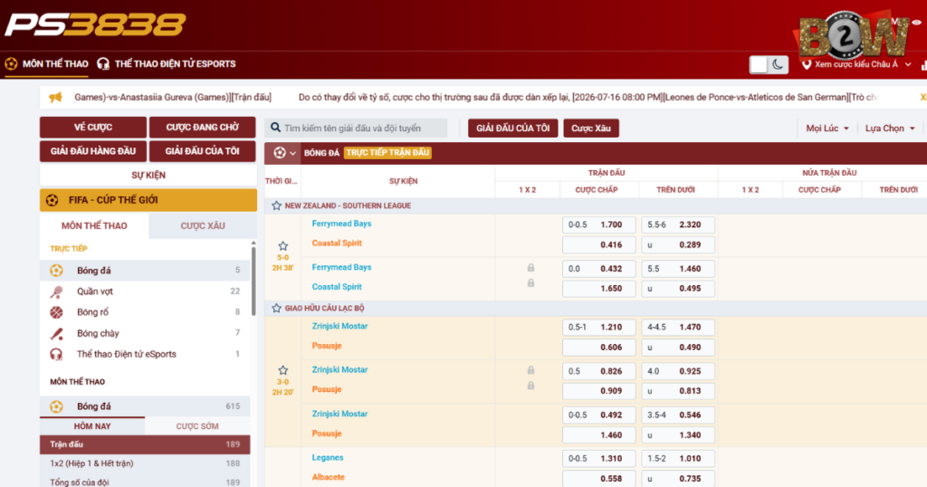Screen dimensions: 927x487
Task: Switch to the Cược Sớm tab
Action: (197, 426)
